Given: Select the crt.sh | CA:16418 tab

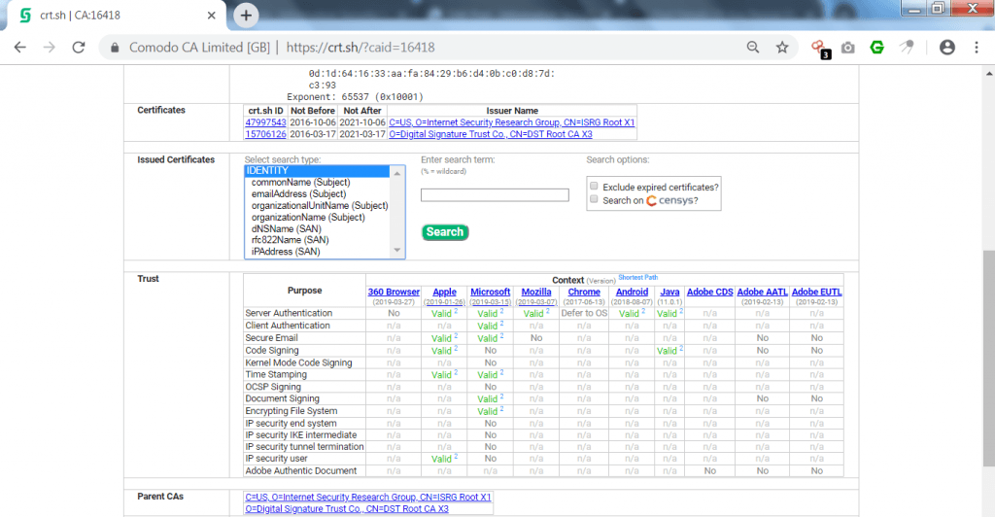Looking at the screenshot, I should click(115, 16).
